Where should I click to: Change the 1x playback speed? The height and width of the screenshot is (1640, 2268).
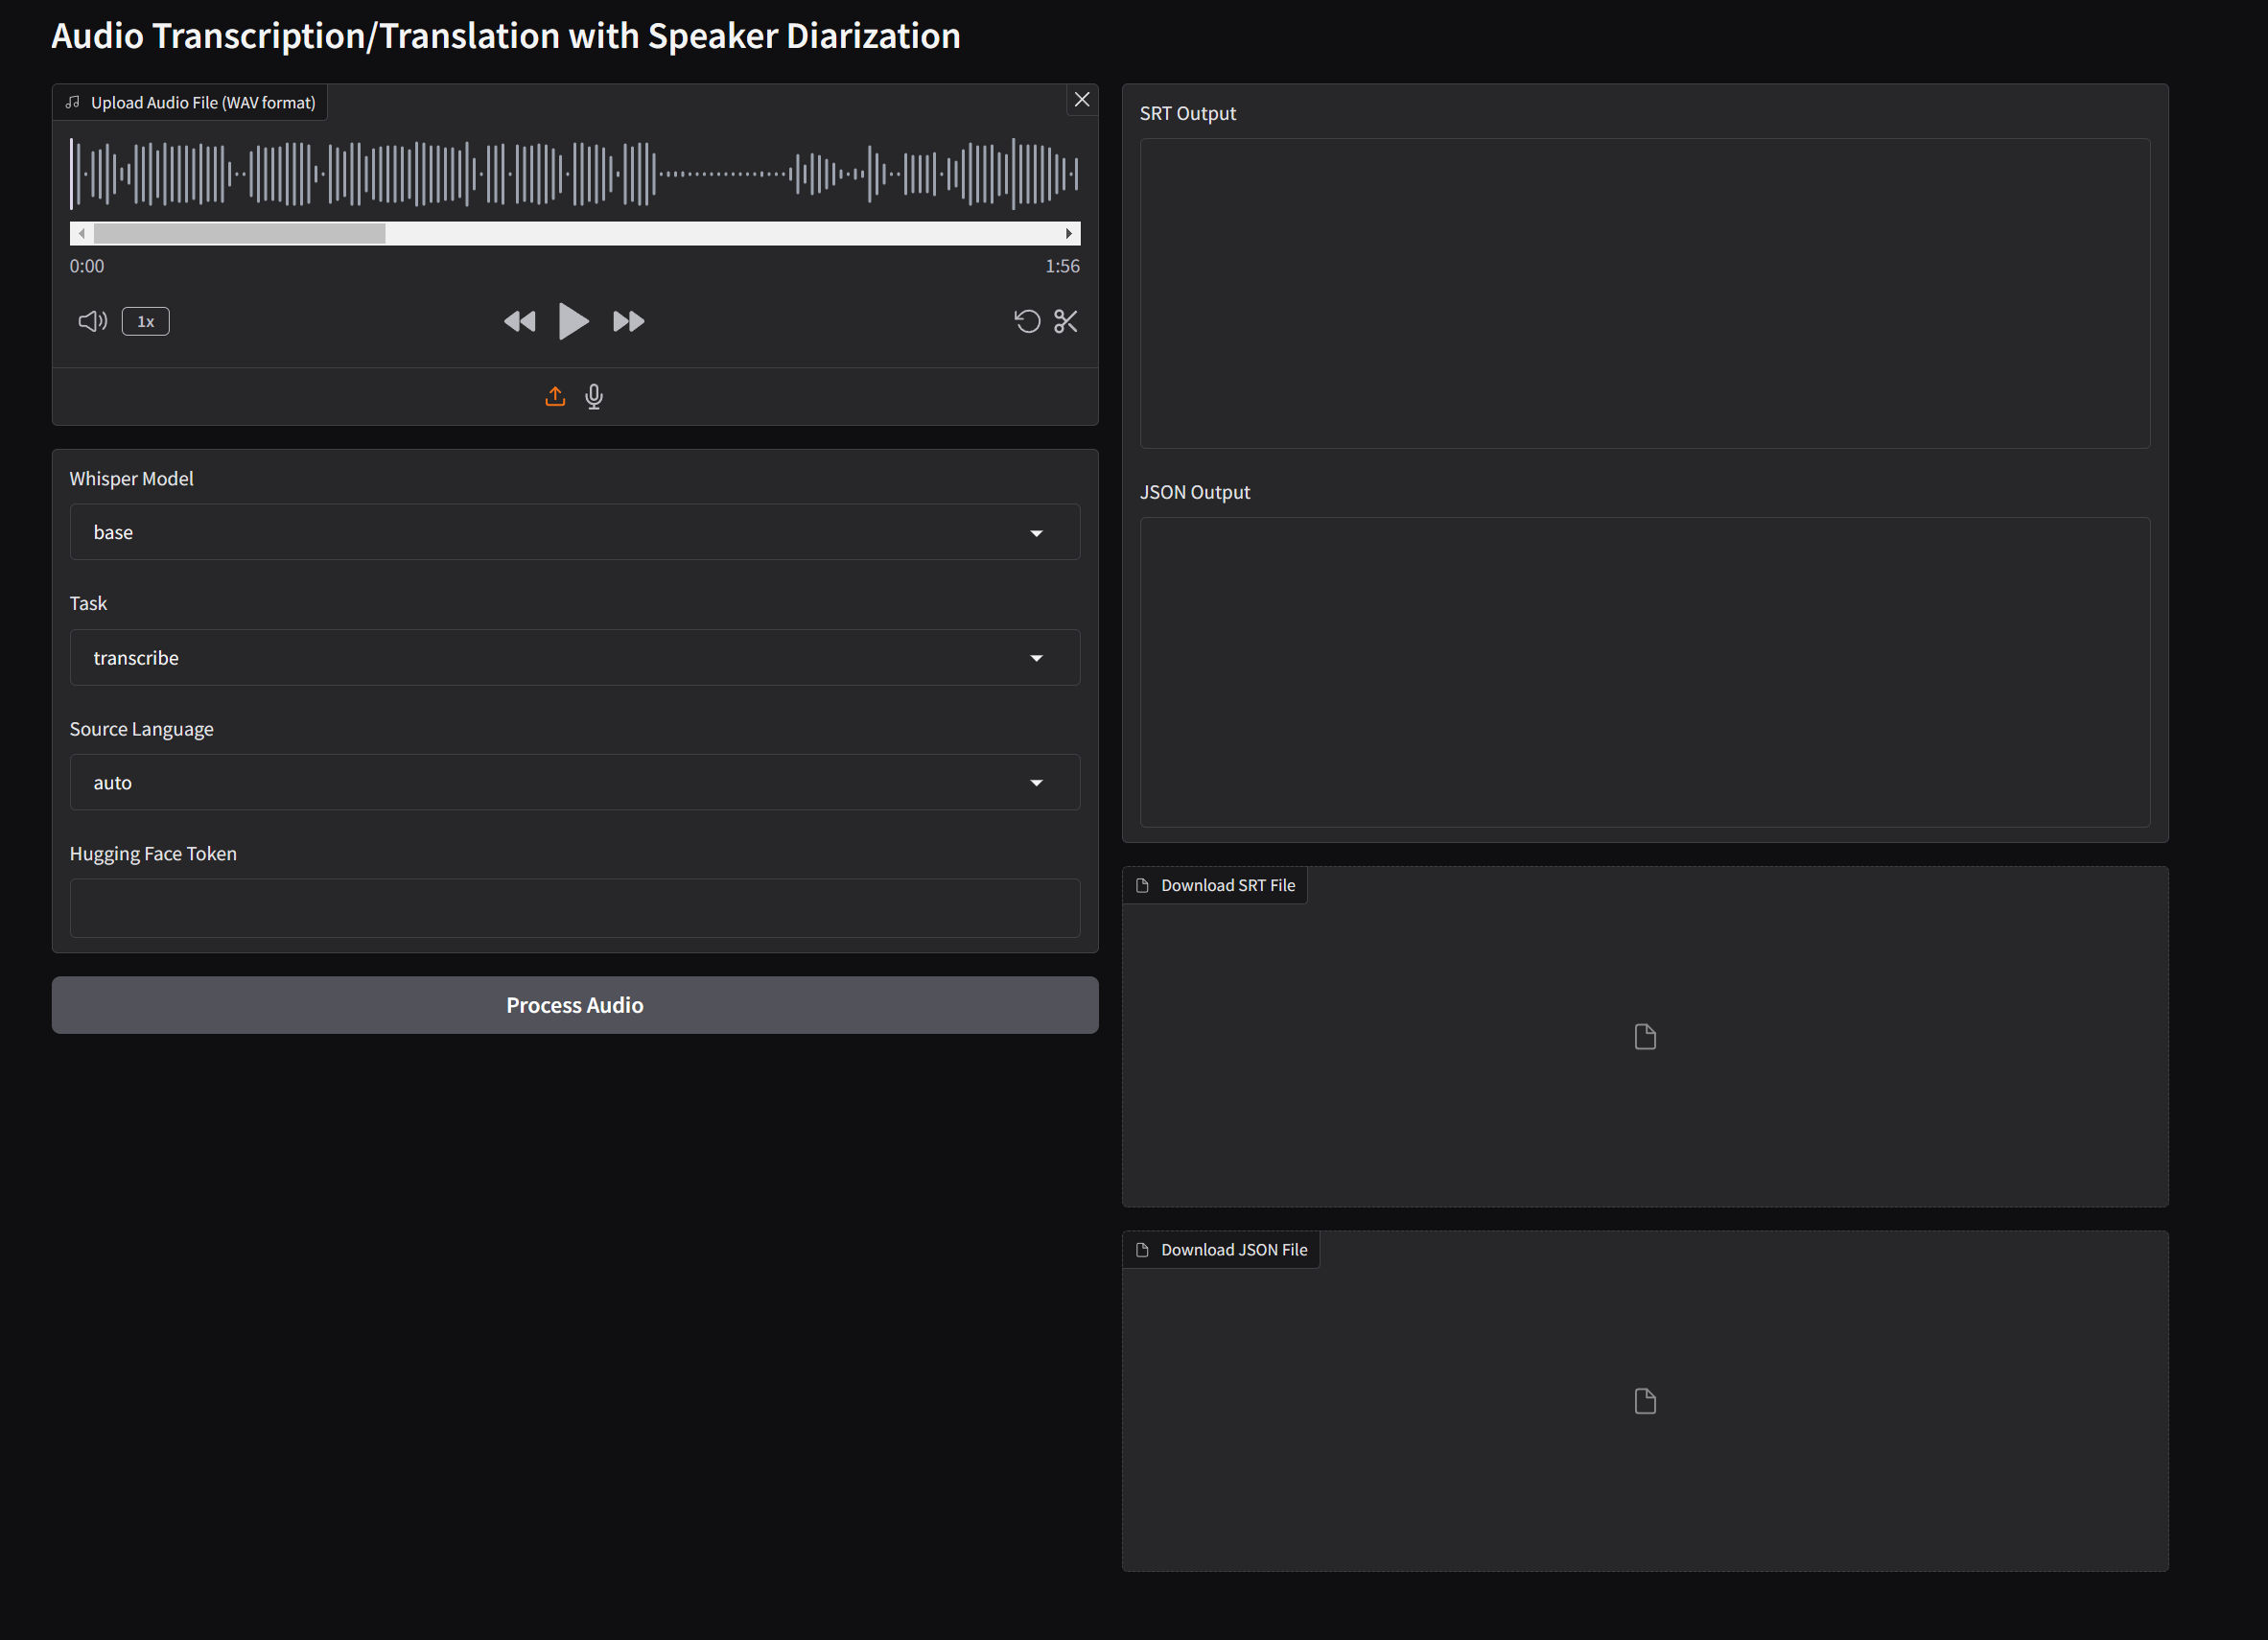(146, 321)
